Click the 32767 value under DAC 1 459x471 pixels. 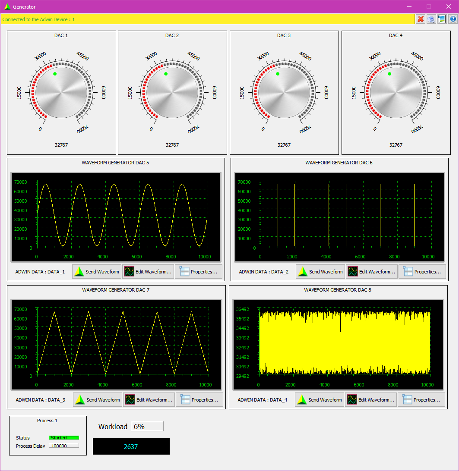tap(61, 145)
